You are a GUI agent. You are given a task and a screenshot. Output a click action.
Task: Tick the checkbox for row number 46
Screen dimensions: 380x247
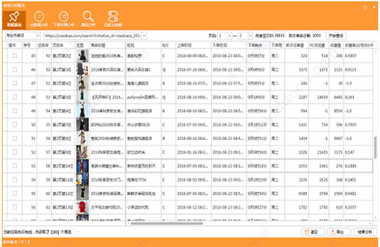(x=15, y=70)
